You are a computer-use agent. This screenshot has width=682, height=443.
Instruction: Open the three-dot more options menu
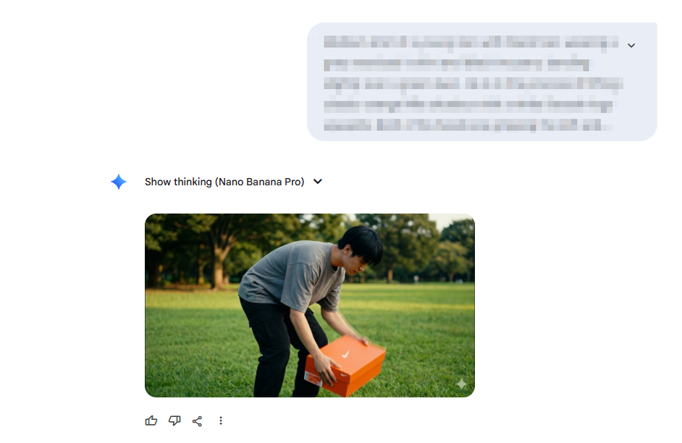[221, 421]
